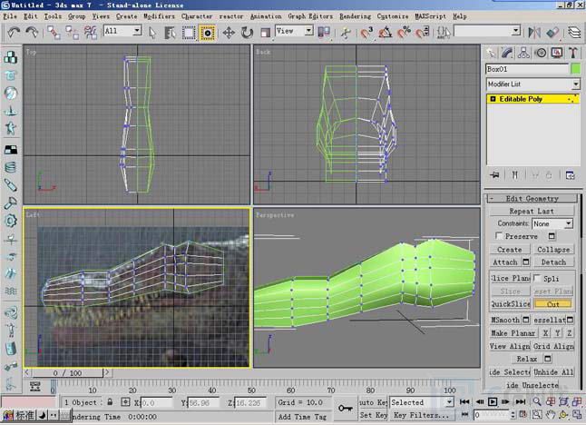Click the Repeat Last button

(x=532, y=211)
